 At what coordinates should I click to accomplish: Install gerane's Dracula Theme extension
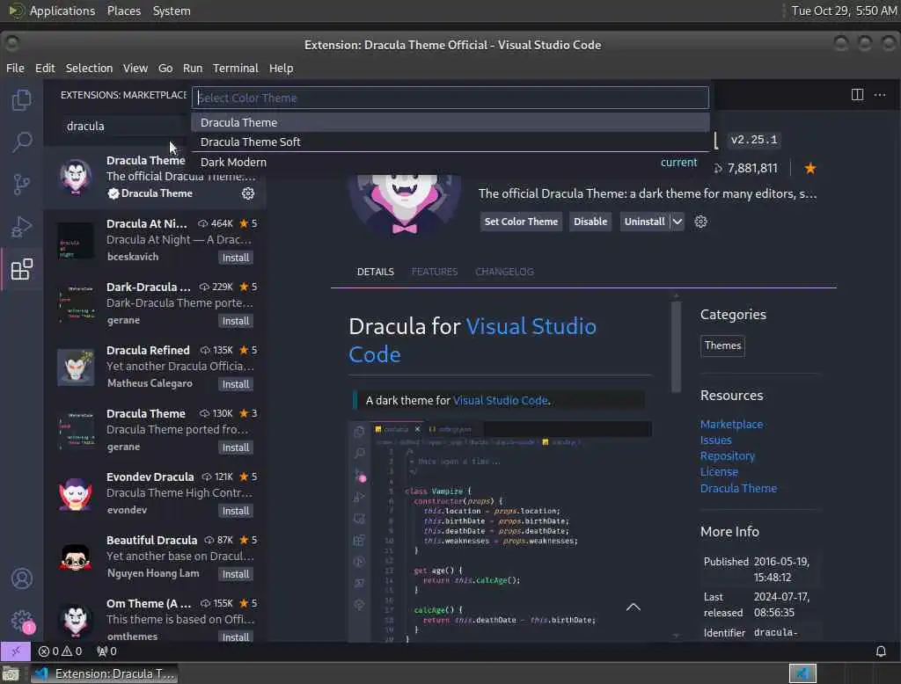point(236,448)
